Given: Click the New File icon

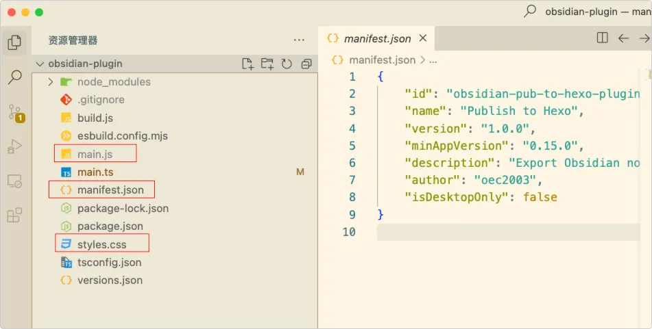Looking at the screenshot, I should pyautogui.click(x=247, y=64).
